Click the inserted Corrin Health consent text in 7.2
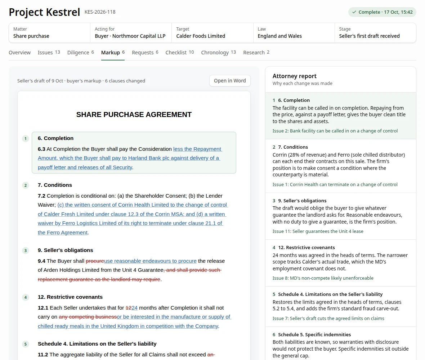The height and width of the screenshot is (360, 425). click(133, 219)
